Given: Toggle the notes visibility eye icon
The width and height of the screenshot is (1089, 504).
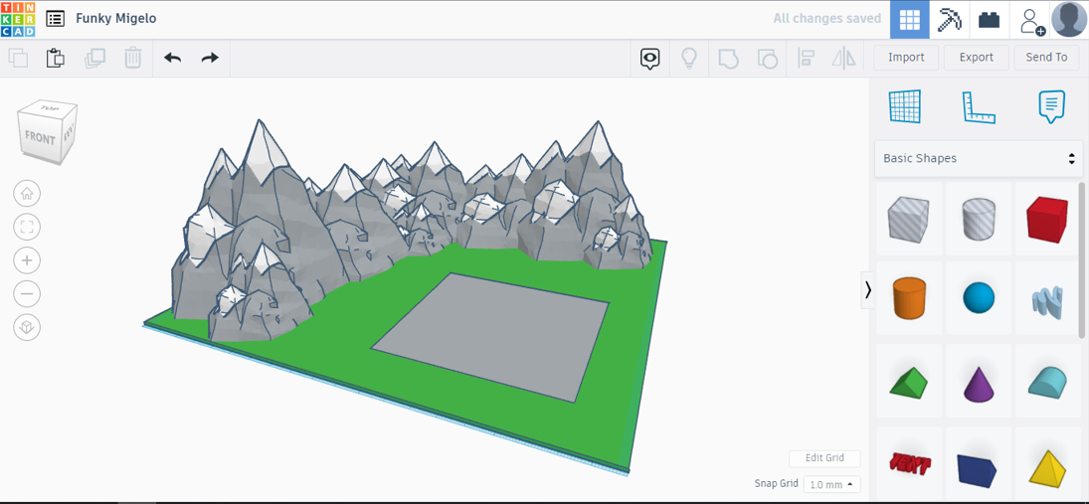Looking at the screenshot, I should coord(650,59).
